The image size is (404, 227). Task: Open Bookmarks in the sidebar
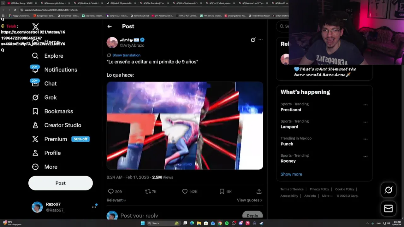point(52,111)
